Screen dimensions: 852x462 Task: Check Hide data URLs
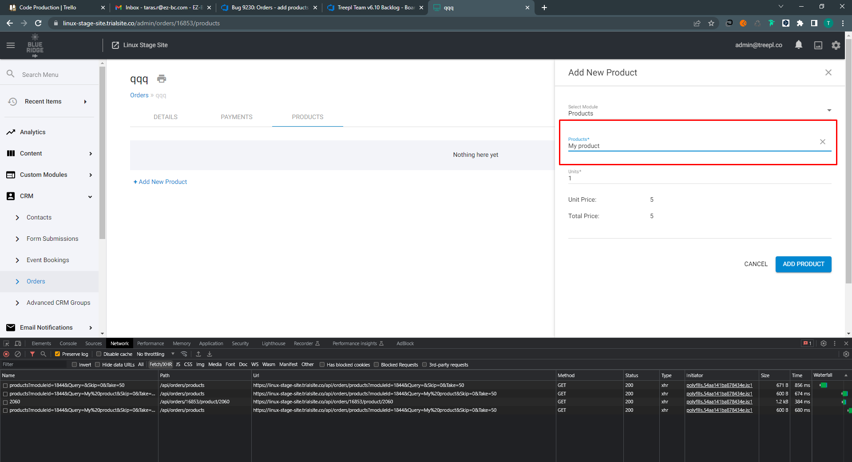point(97,365)
